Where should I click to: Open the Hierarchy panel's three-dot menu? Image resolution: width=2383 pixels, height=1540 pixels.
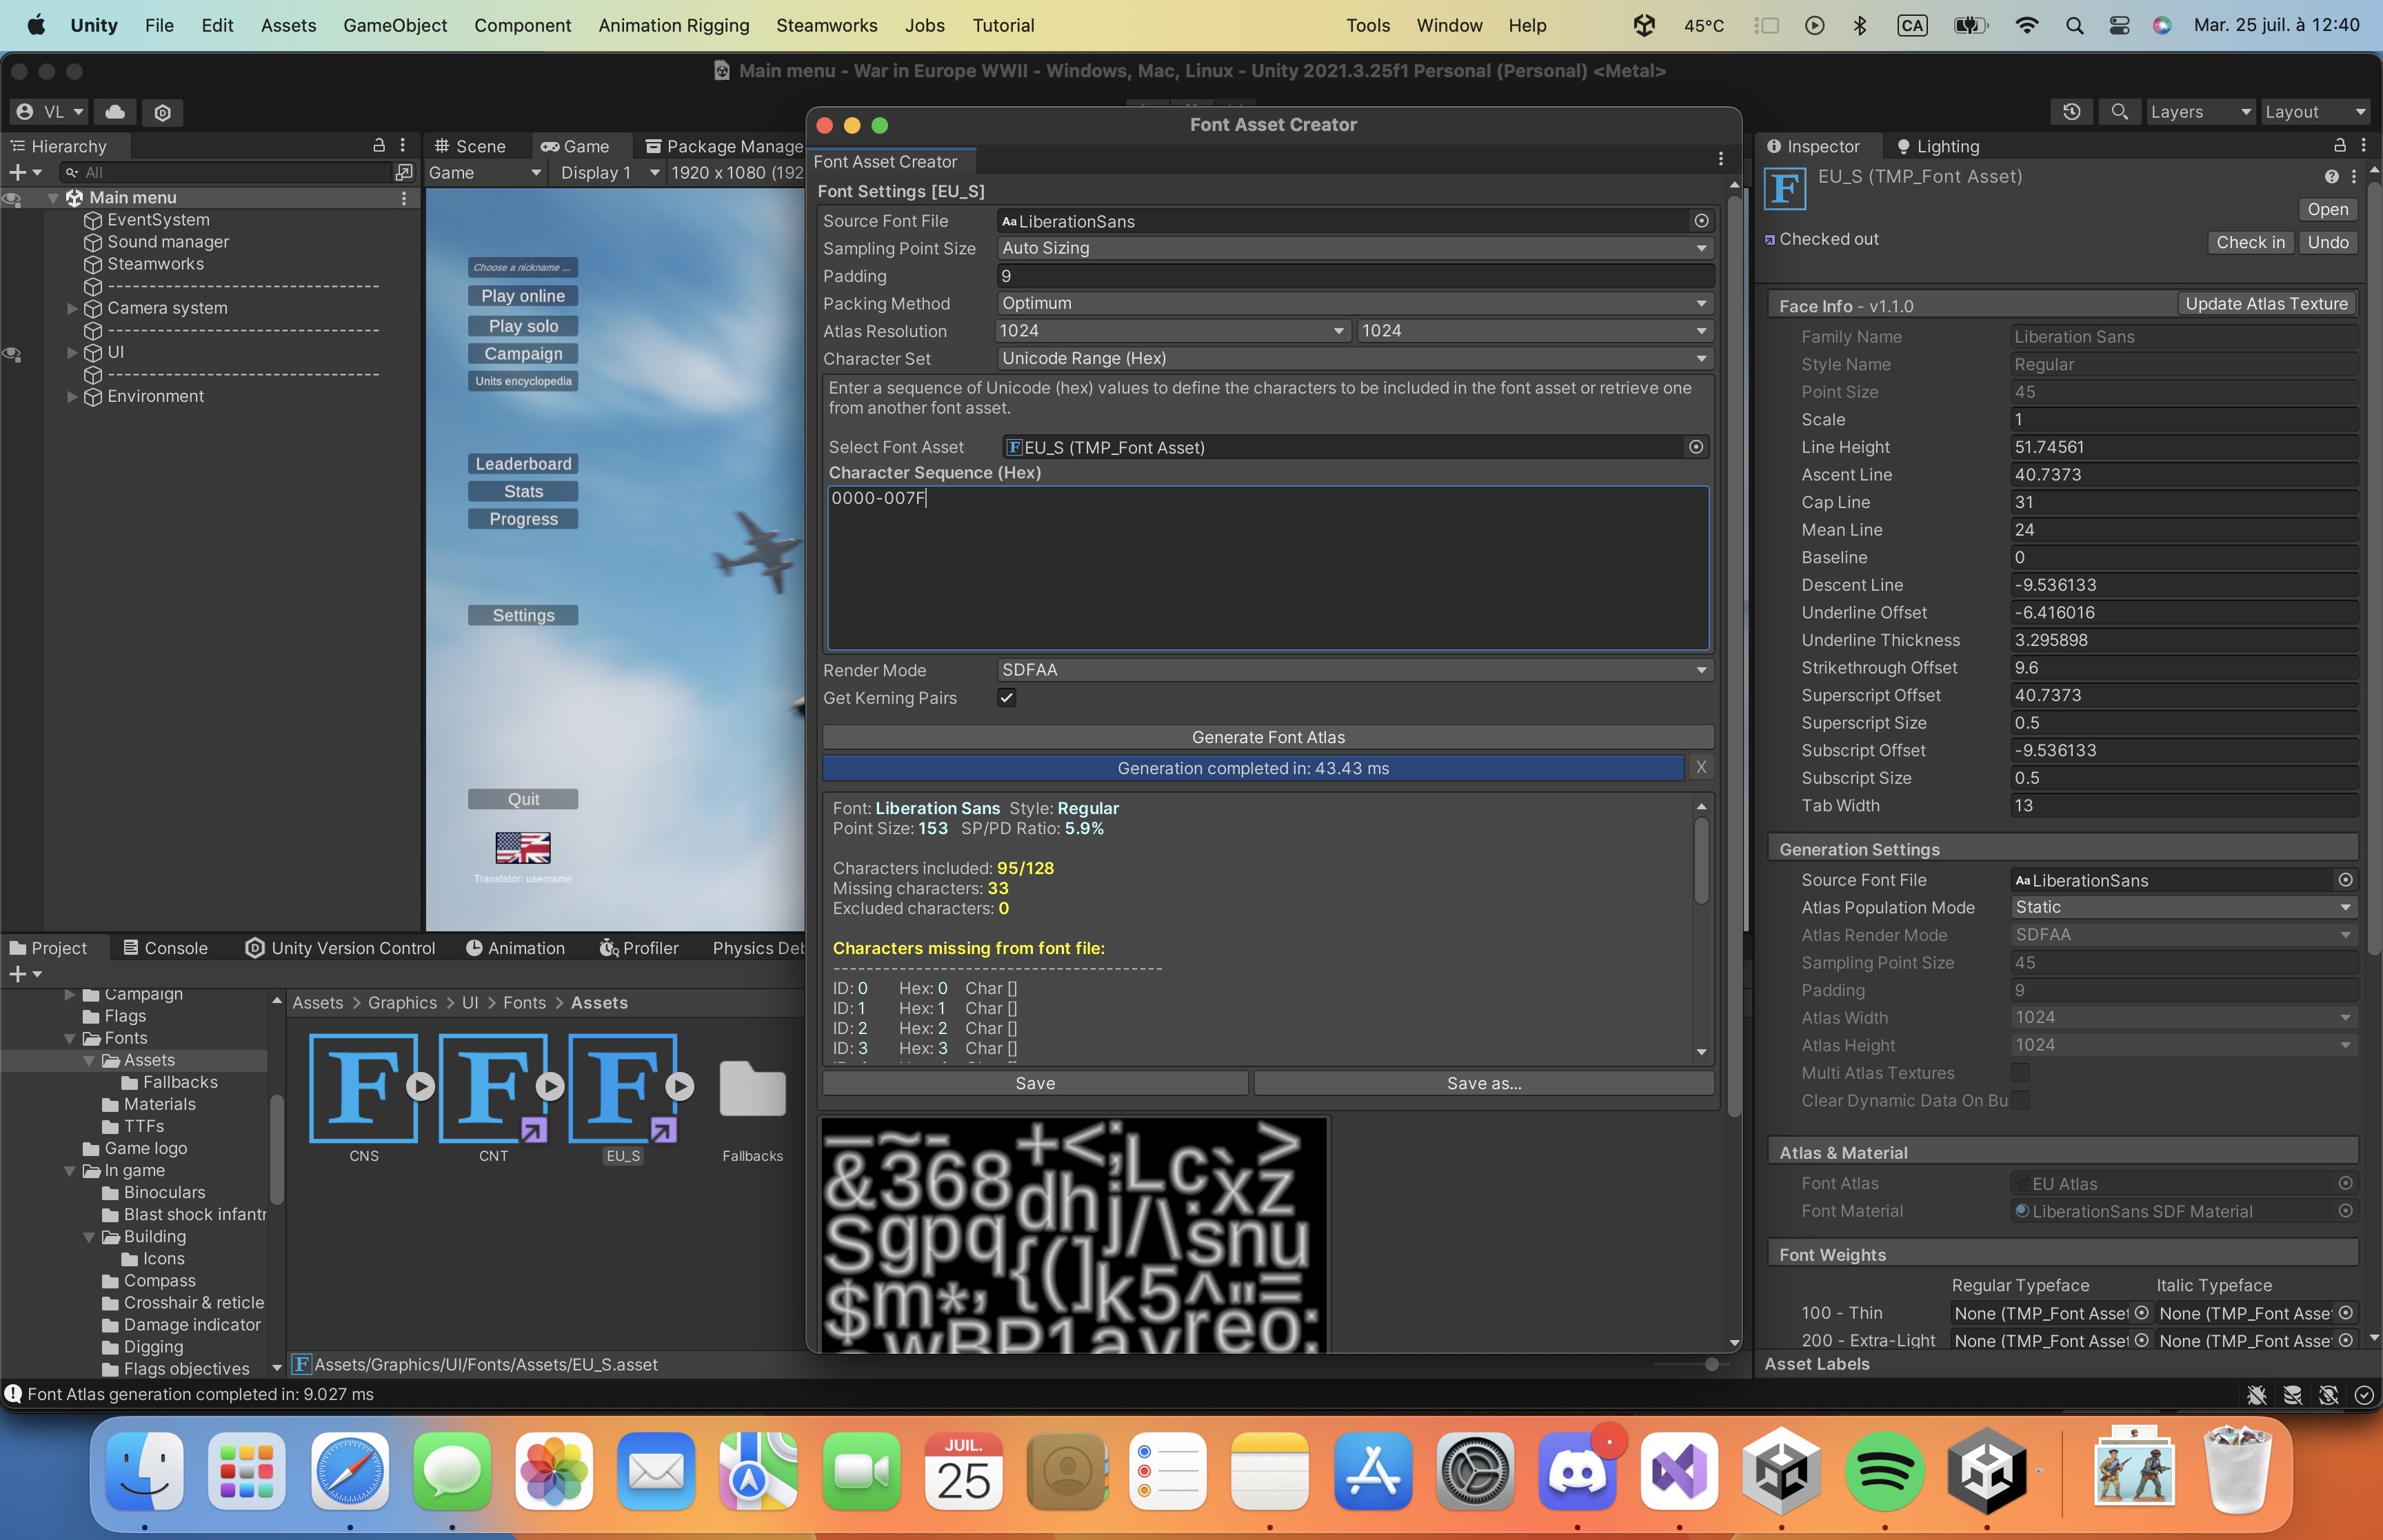pyautogui.click(x=402, y=146)
